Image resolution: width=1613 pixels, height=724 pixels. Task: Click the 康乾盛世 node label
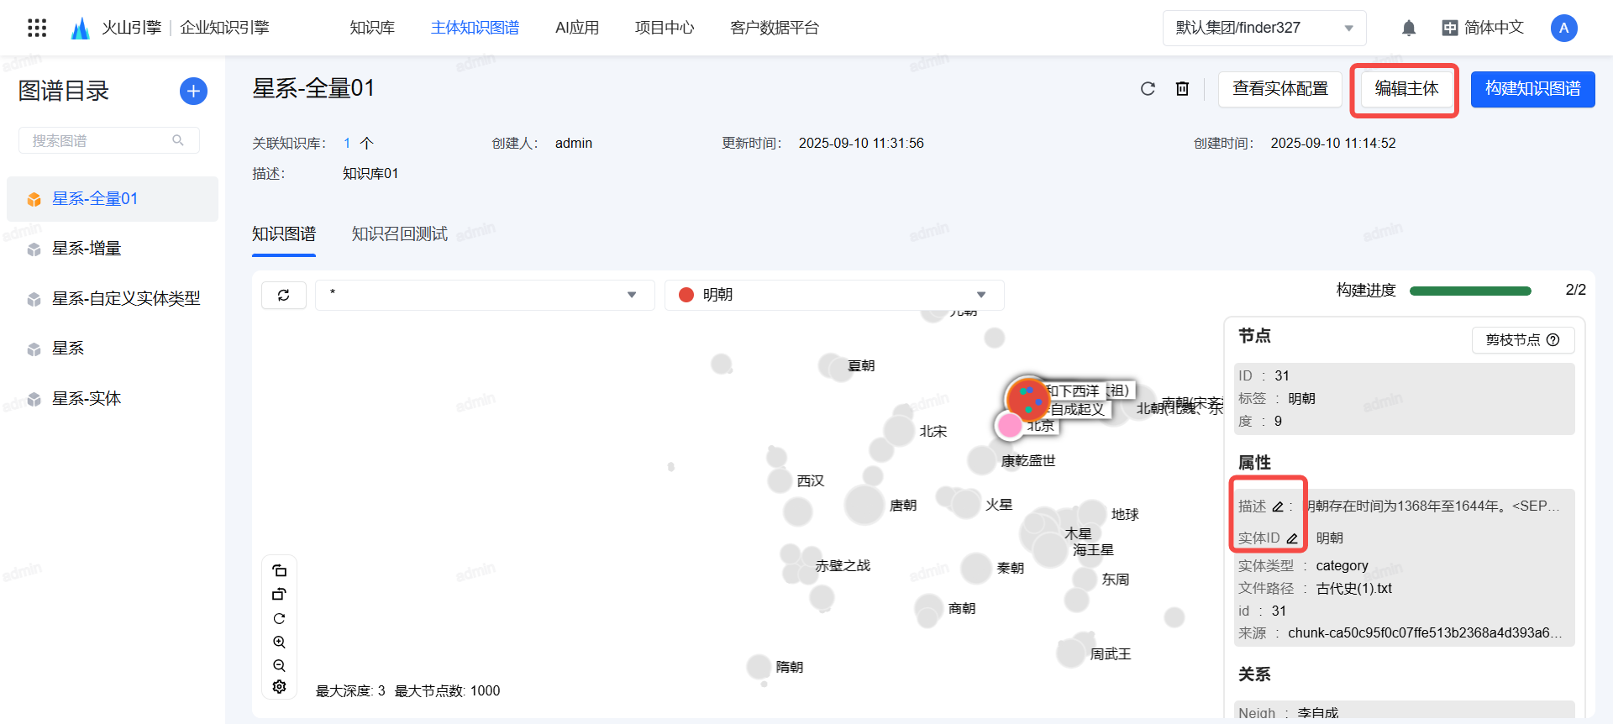(x=1028, y=460)
